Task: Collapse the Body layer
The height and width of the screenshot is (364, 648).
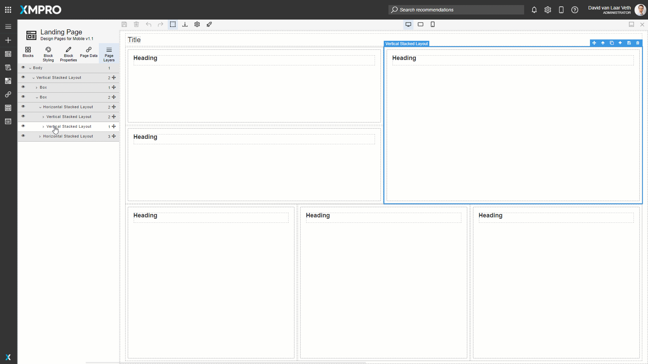Action: pos(30,68)
